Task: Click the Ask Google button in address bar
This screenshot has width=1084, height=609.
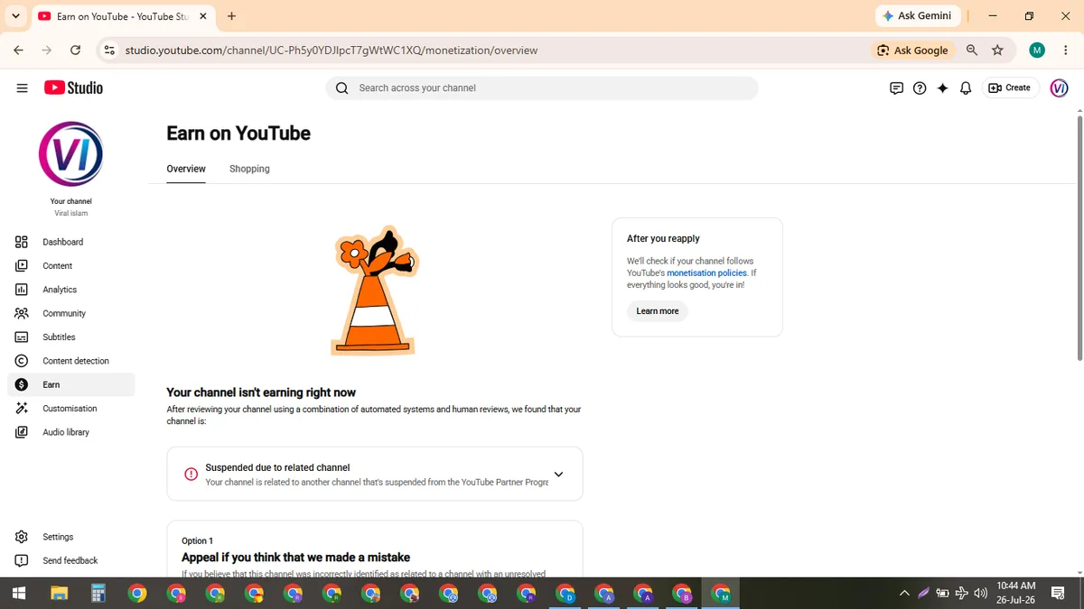Action: coord(912,51)
